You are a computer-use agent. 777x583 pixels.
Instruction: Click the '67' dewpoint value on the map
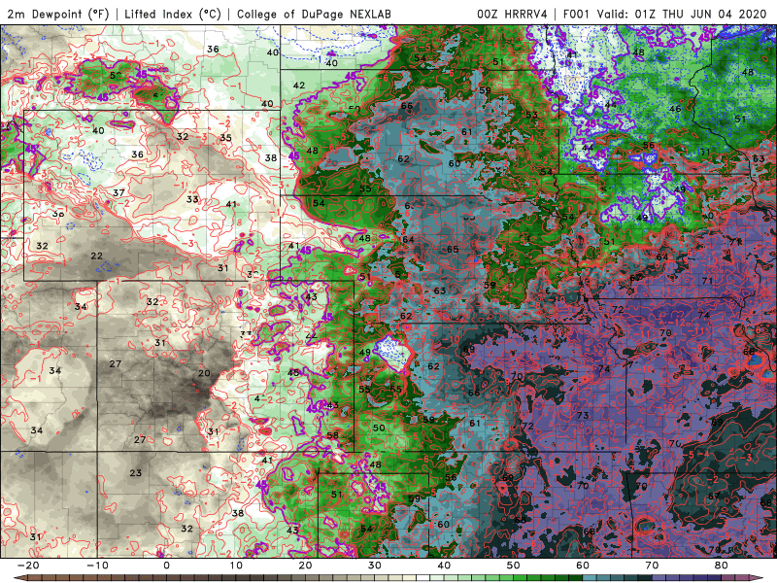pos(714,497)
